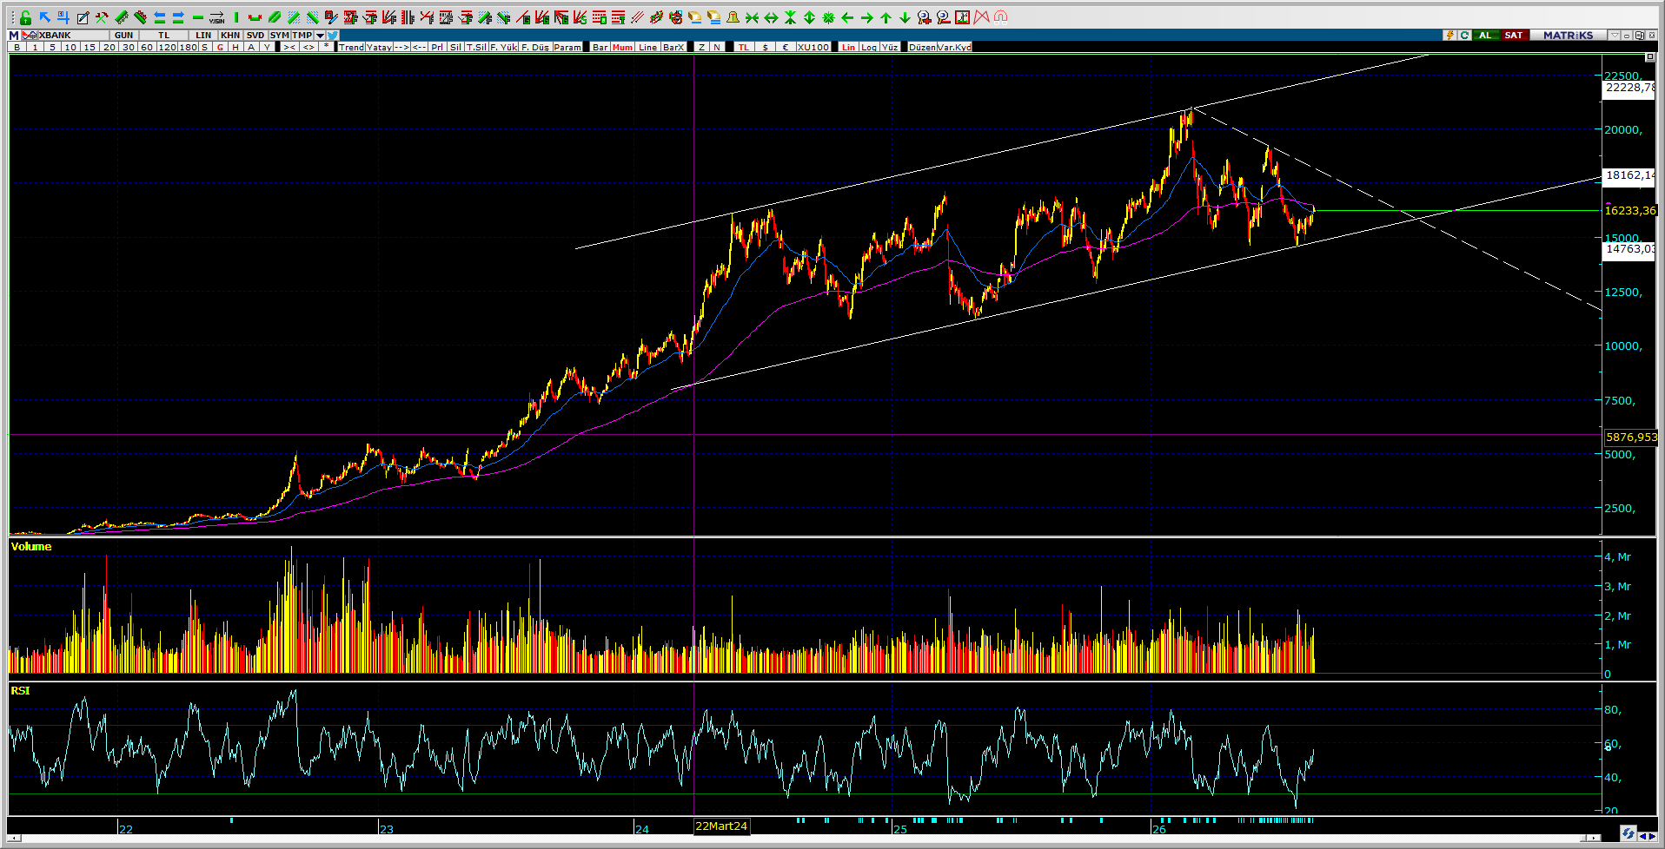This screenshot has height=849, width=1665.
Task: Click the Twitter bird icon
Action: (x=333, y=36)
